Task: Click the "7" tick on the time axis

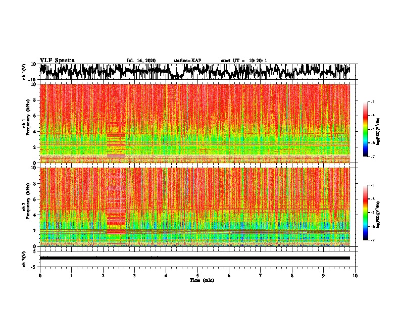Action: [x=261, y=276]
